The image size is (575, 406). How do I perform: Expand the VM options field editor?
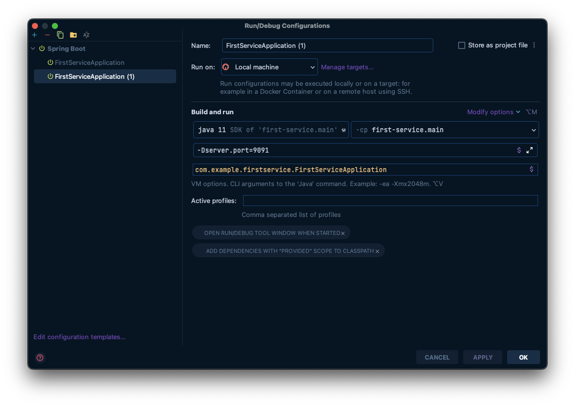click(x=530, y=150)
